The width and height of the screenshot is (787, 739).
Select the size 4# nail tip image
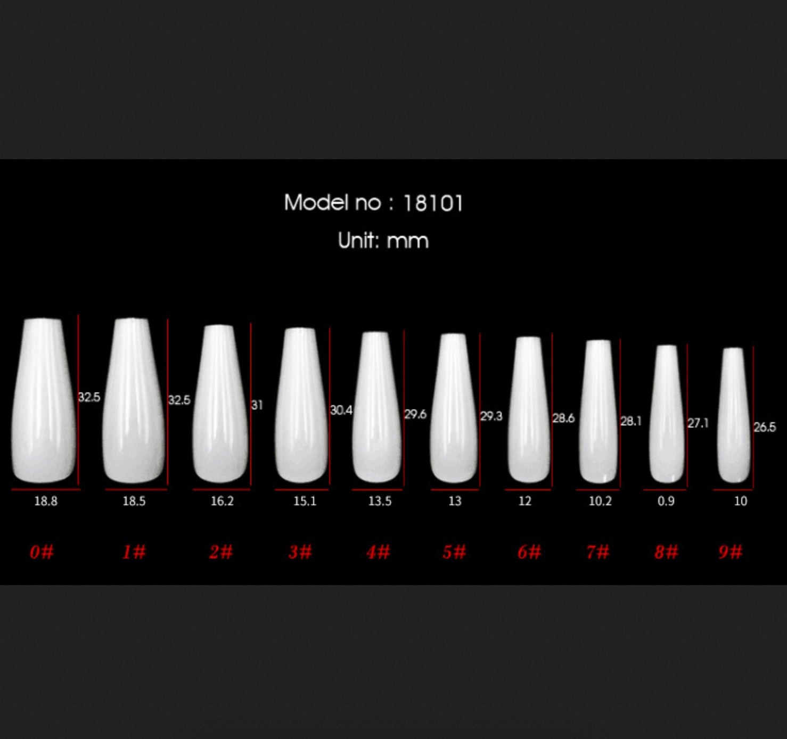377,407
